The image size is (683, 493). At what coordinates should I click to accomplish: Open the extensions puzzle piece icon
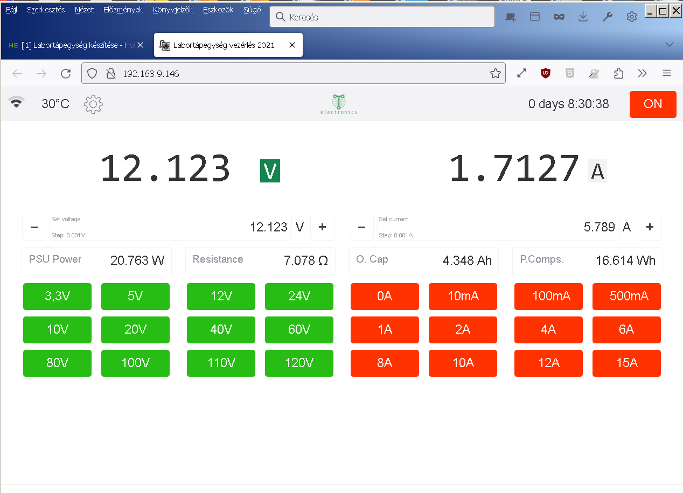click(x=618, y=74)
